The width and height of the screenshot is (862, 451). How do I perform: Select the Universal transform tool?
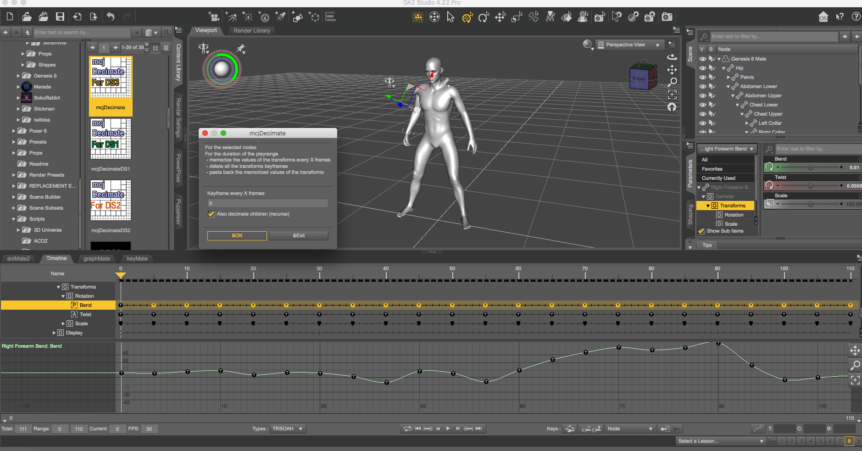pyautogui.click(x=467, y=17)
